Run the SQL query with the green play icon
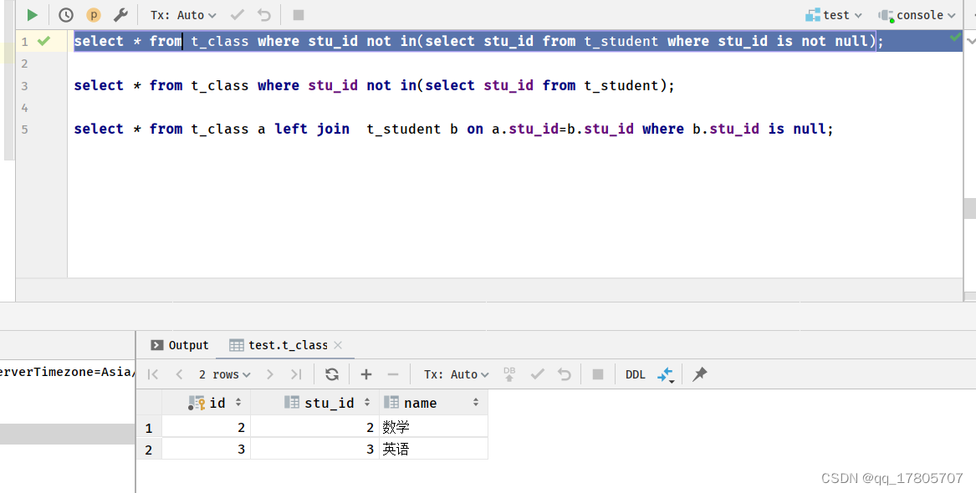 point(31,14)
